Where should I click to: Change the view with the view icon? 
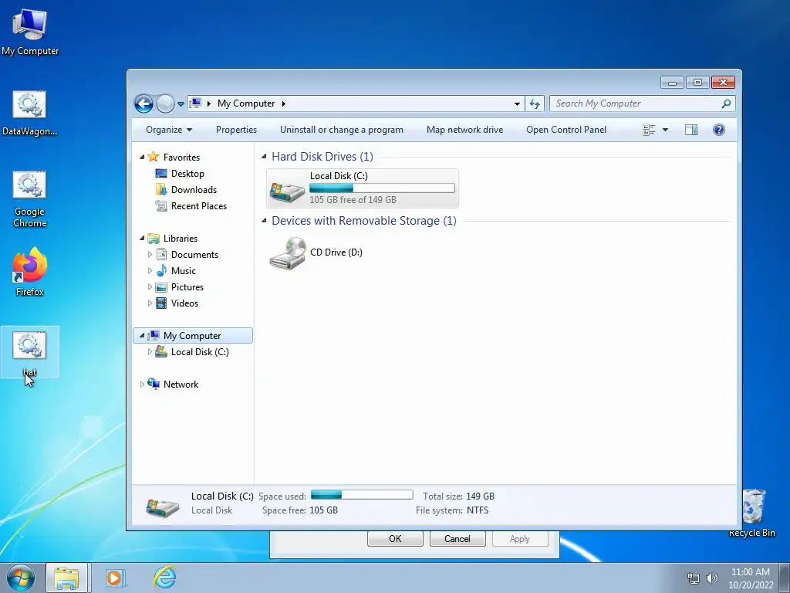649,130
